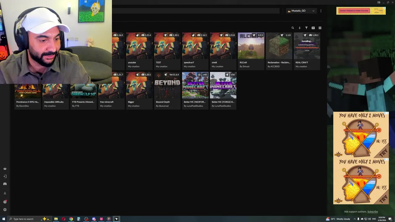This screenshot has height=222, width=395.
Task: Open the Reclamation modpack card
Action: [279, 51]
